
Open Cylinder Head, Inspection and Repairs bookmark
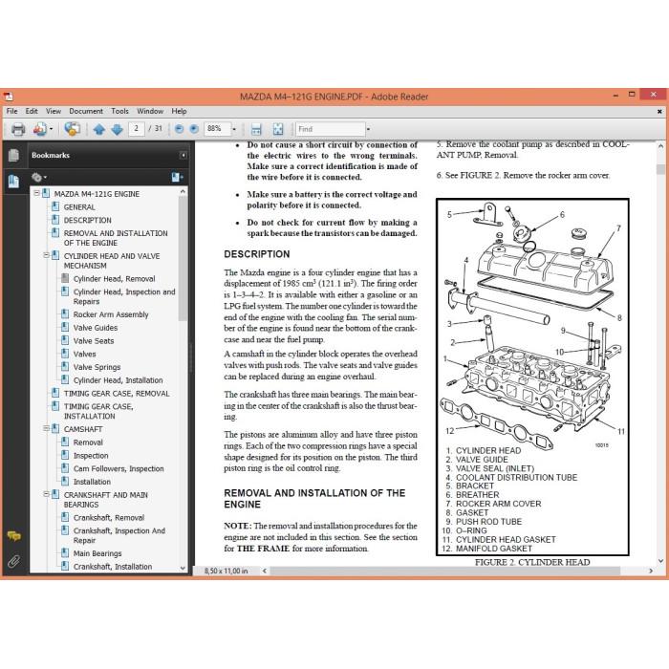click(x=124, y=296)
